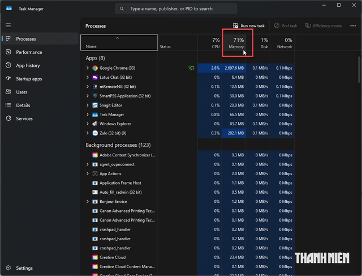This screenshot has height=276, width=362.
Task: Click the Windows Explorer icon
Action: pos(95,124)
